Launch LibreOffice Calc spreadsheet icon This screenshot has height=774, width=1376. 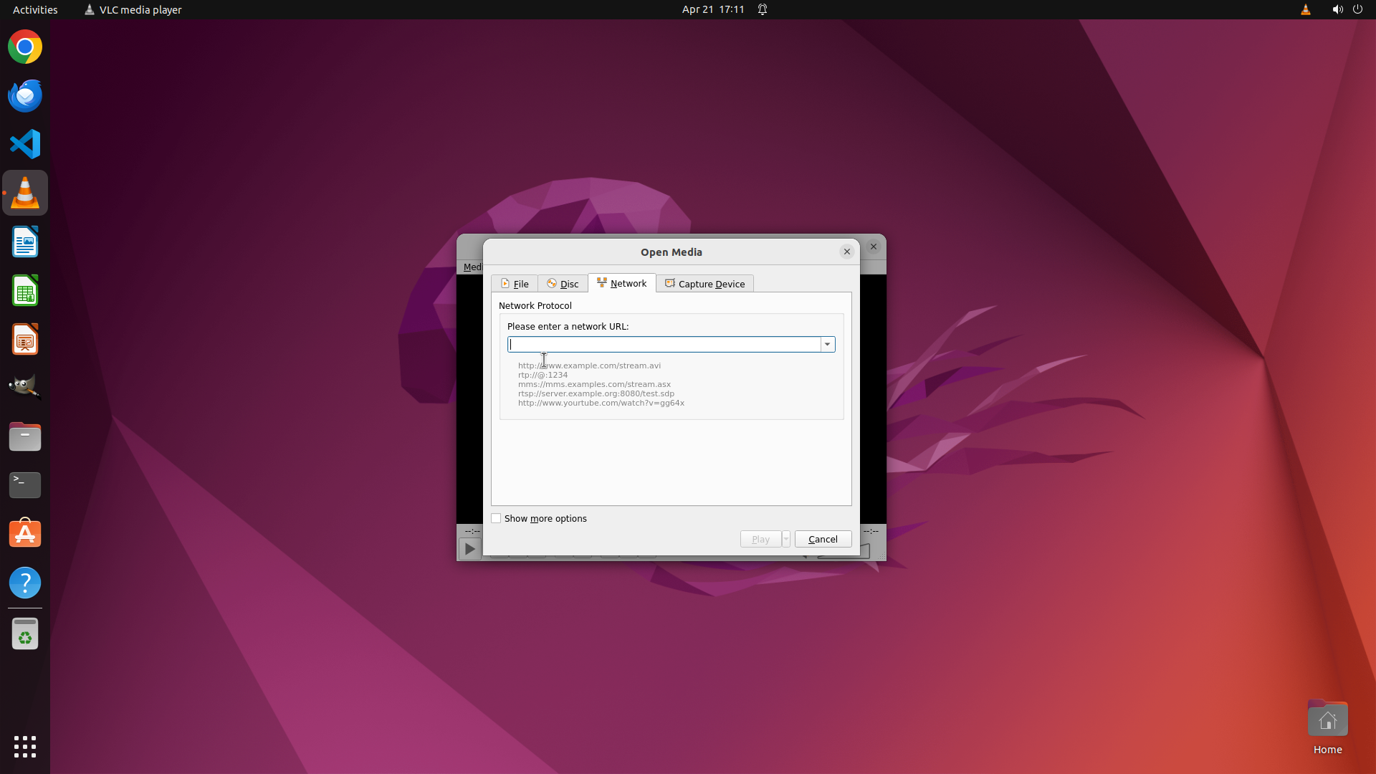25,290
